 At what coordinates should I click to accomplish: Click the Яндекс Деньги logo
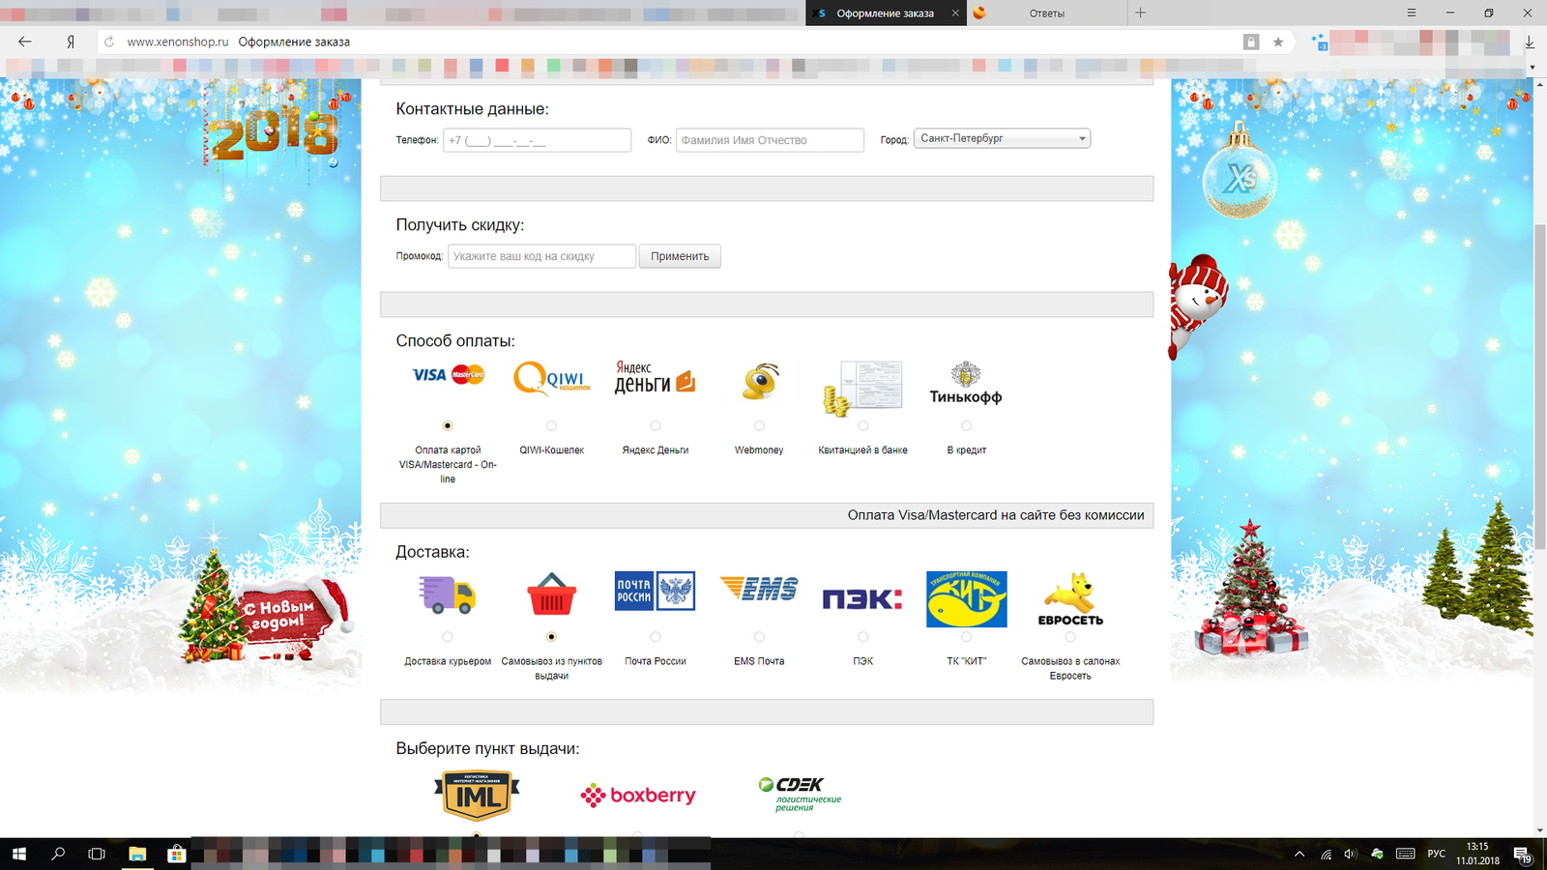655,378
